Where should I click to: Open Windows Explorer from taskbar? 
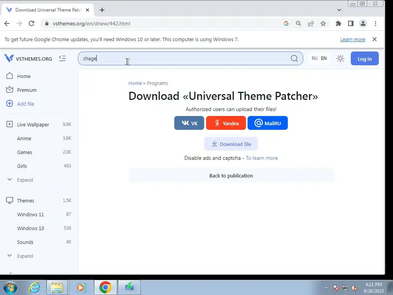pos(57,287)
